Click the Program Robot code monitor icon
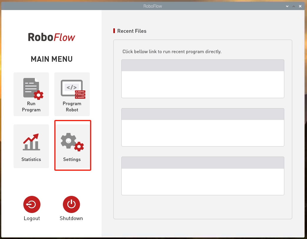This screenshot has width=307, height=239. 73,89
